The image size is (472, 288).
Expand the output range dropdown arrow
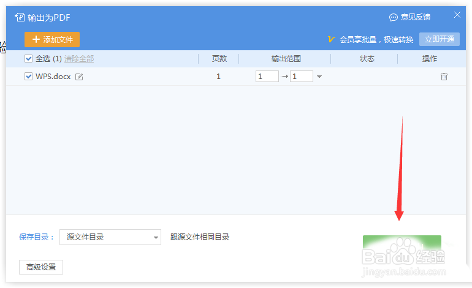tap(319, 77)
